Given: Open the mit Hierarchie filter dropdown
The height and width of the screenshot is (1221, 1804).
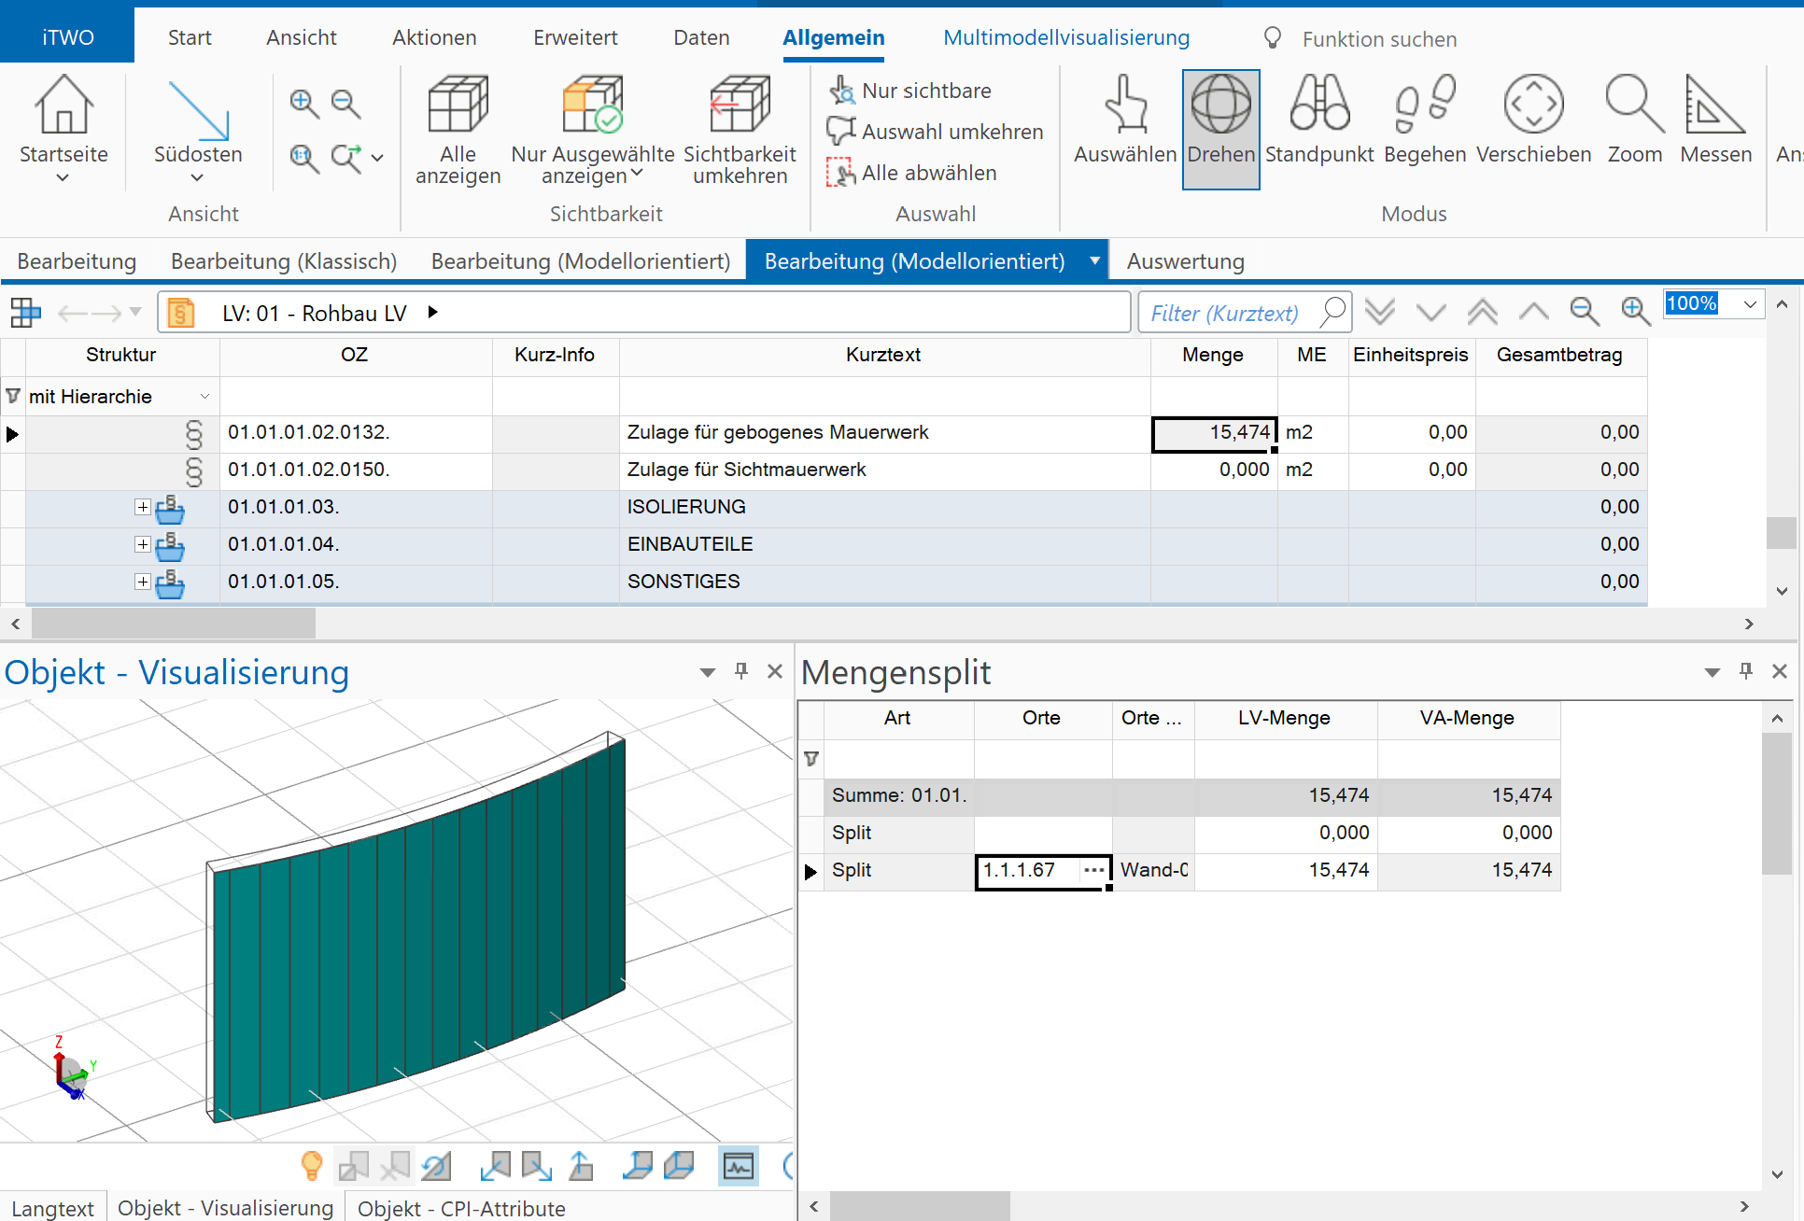Looking at the screenshot, I should pyautogui.click(x=204, y=397).
